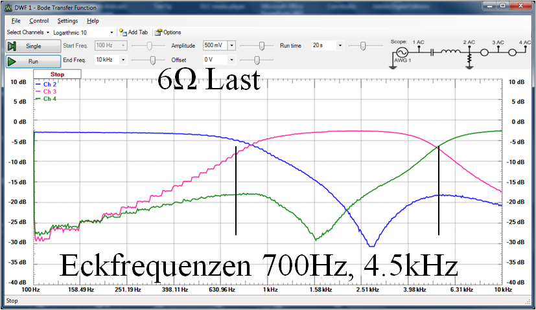Toggle Ch 2 legend entry
This screenshot has width=536, height=310.
click(49, 85)
